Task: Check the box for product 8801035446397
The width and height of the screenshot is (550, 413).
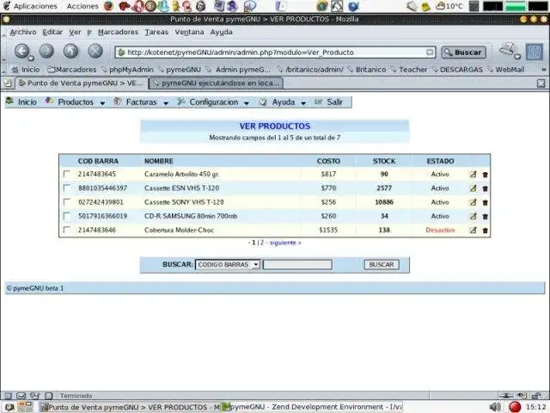Action: (67, 188)
